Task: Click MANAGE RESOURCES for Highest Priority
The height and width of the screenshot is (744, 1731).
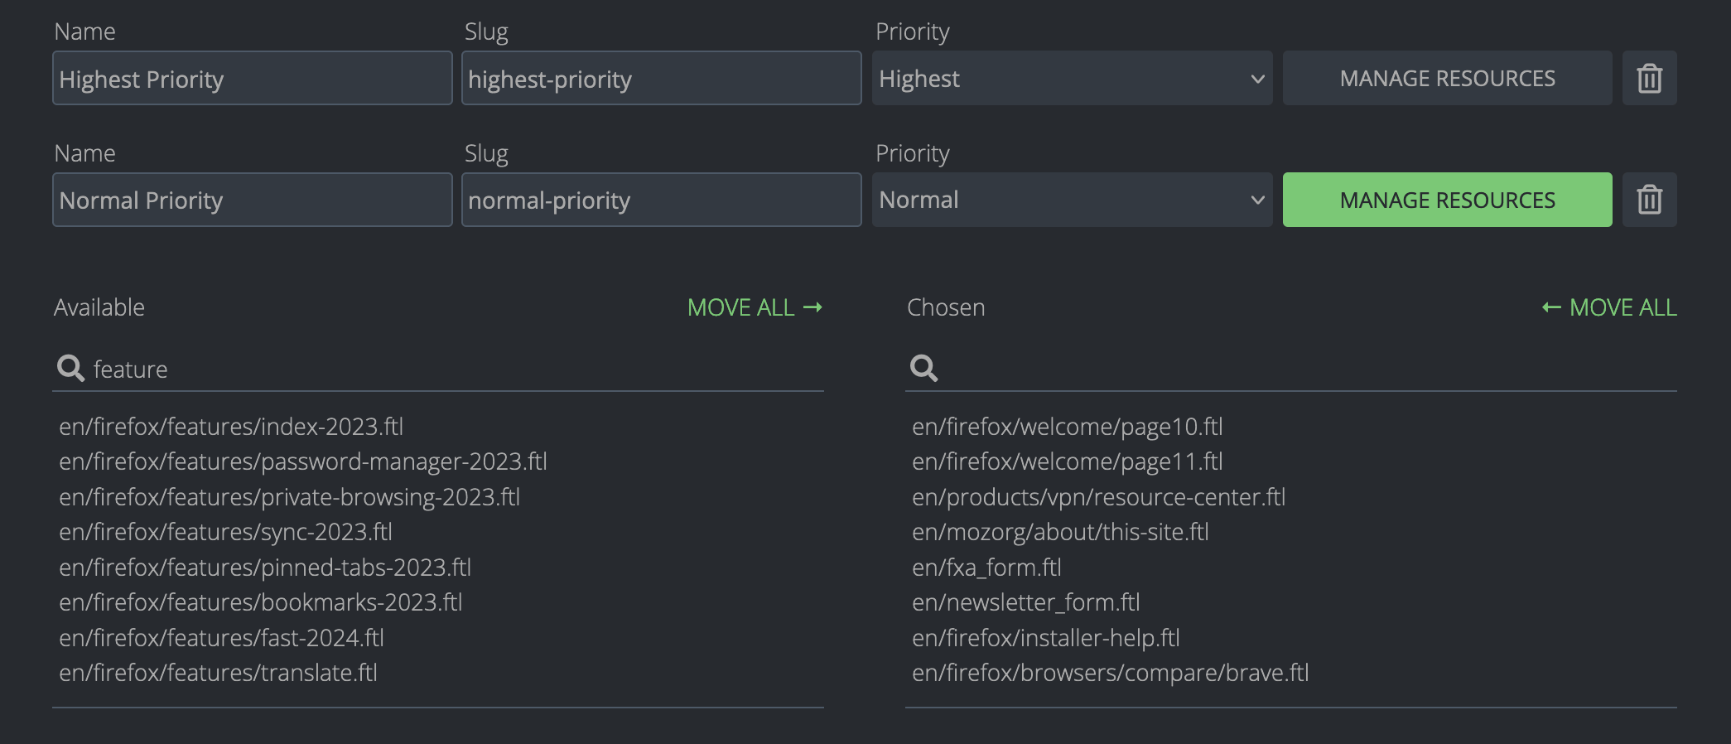Action: (1447, 78)
